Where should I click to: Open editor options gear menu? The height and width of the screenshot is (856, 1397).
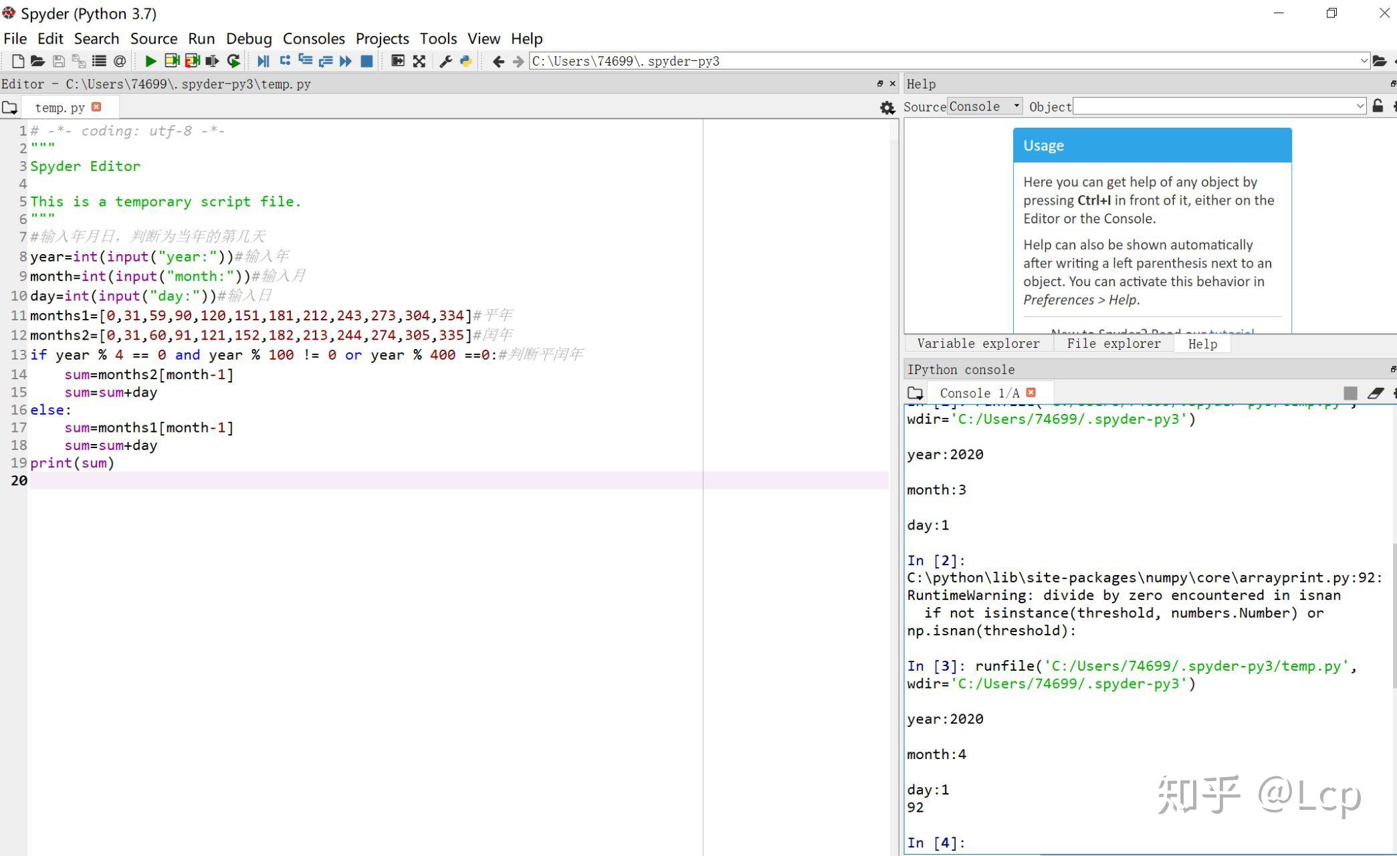pos(887,108)
